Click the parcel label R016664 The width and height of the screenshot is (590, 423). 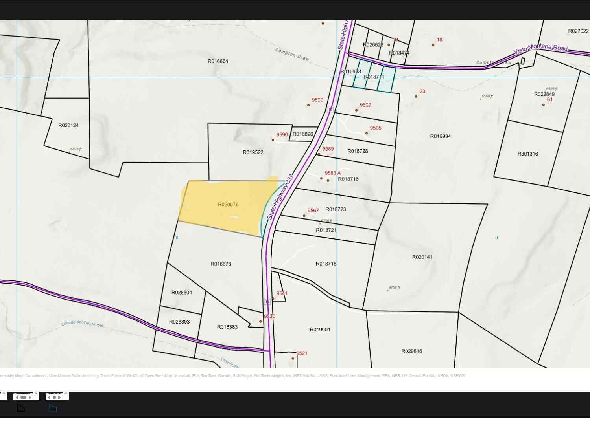click(218, 61)
